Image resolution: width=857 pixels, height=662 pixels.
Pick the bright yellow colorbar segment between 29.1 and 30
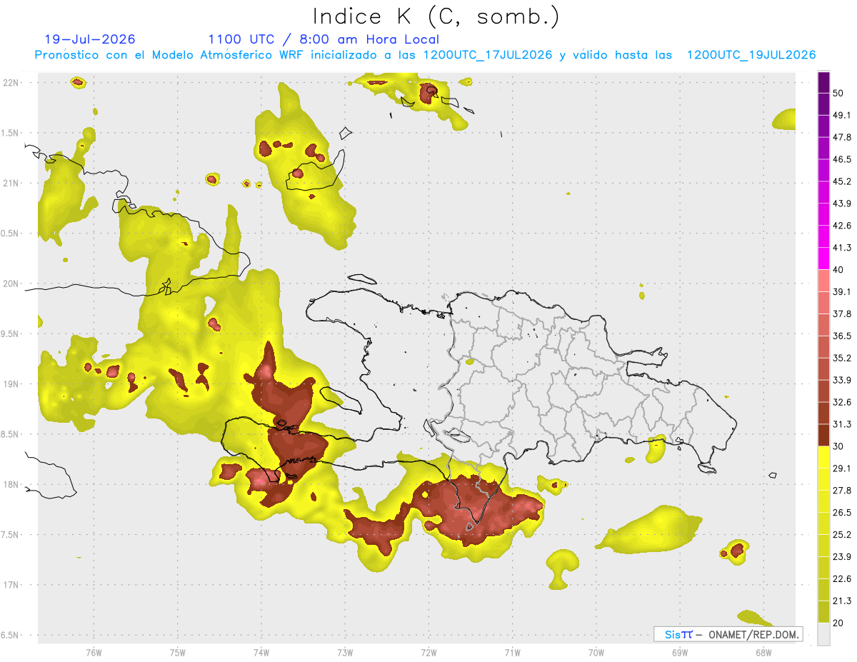pos(823,458)
